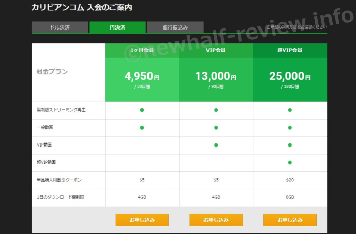Click お申し込み button under VIP会員

tap(216, 220)
